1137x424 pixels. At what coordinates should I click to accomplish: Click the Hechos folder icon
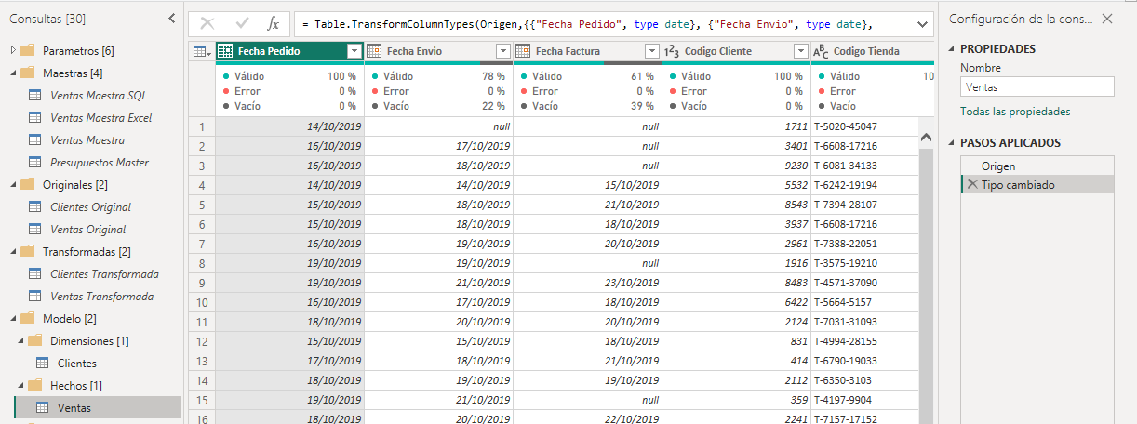pos(35,385)
